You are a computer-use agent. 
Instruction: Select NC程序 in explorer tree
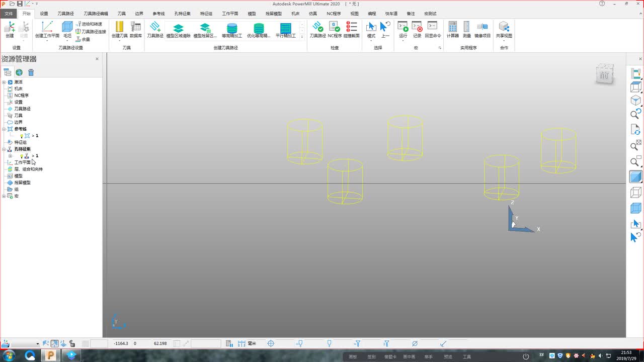[21, 96]
